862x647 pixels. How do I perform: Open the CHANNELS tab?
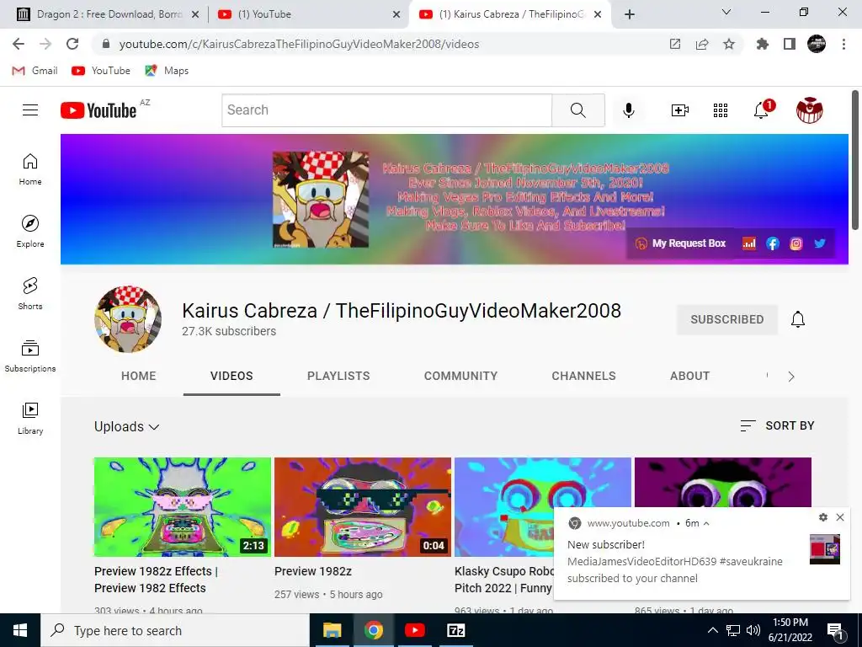(x=584, y=376)
